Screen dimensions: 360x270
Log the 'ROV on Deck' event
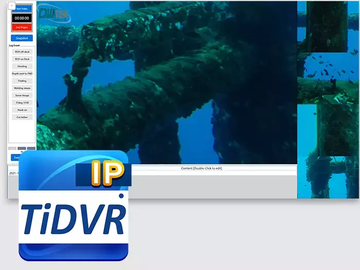[x=22, y=59]
